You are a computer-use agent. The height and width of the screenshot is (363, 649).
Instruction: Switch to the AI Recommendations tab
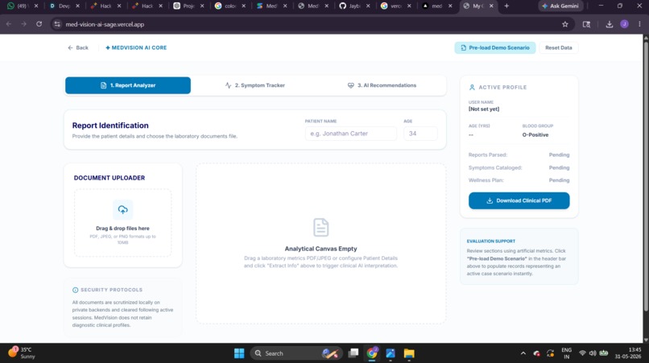[382, 85]
